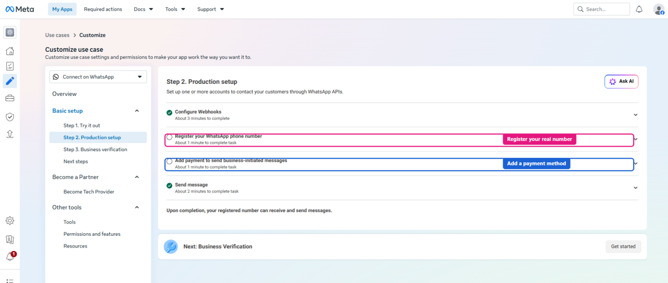This screenshot has width=668, height=283.
Task: Collapse the Become a Partner section chevron
Action: coord(137,177)
